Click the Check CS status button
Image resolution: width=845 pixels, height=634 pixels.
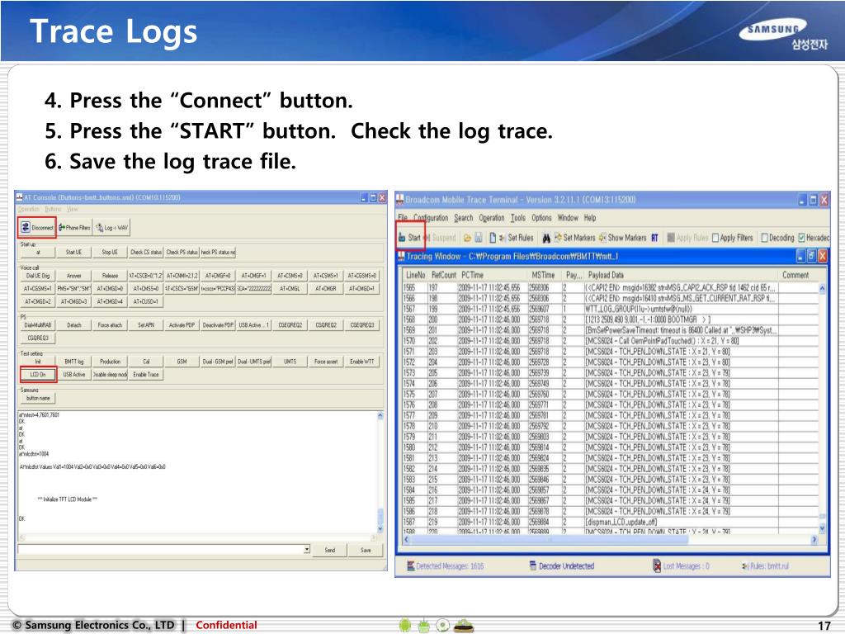pyautogui.click(x=146, y=252)
